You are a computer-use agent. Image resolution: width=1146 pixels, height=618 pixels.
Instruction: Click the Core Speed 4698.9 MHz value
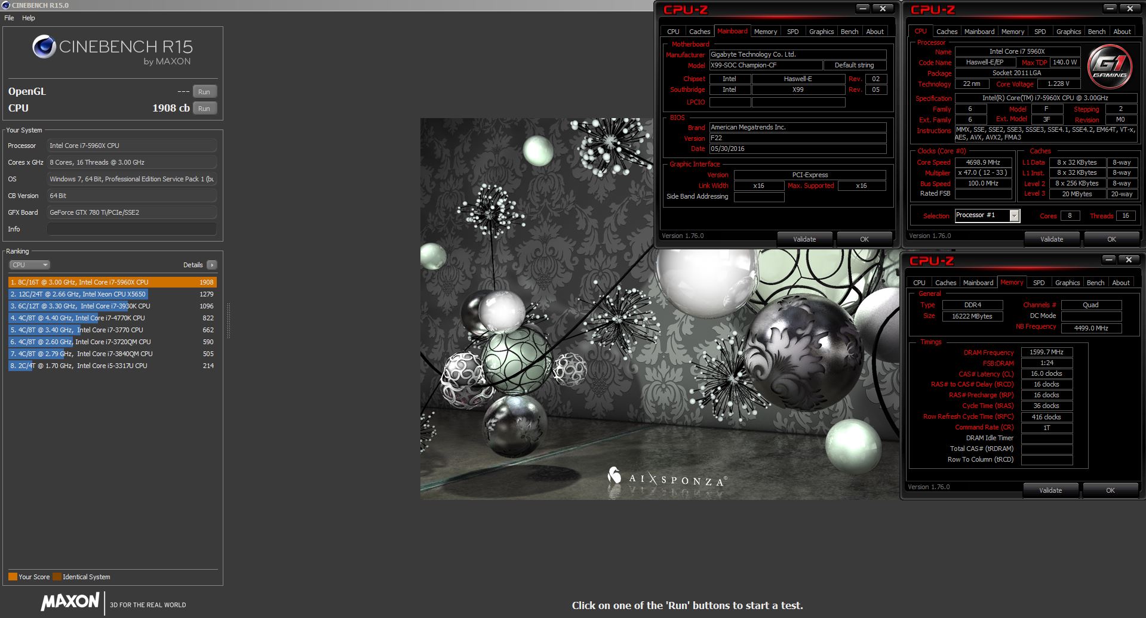point(983,162)
